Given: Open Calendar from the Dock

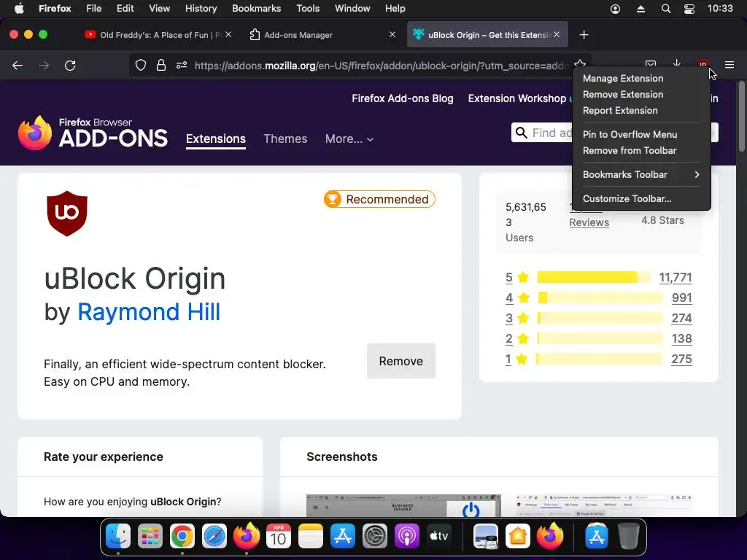Looking at the screenshot, I should pos(278,536).
